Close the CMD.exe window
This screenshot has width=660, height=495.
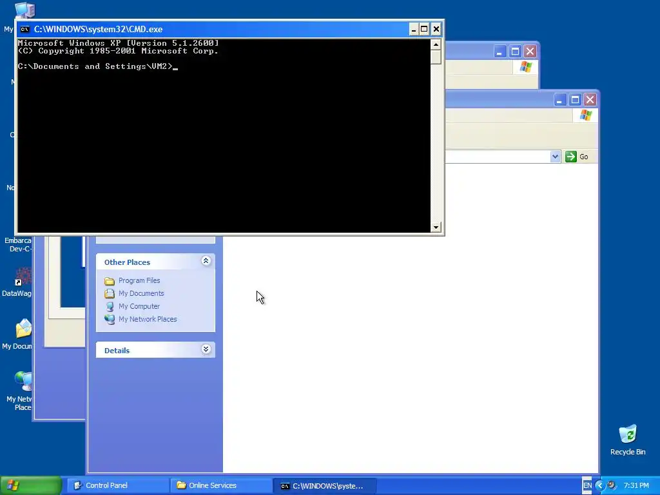pyautogui.click(x=436, y=29)
